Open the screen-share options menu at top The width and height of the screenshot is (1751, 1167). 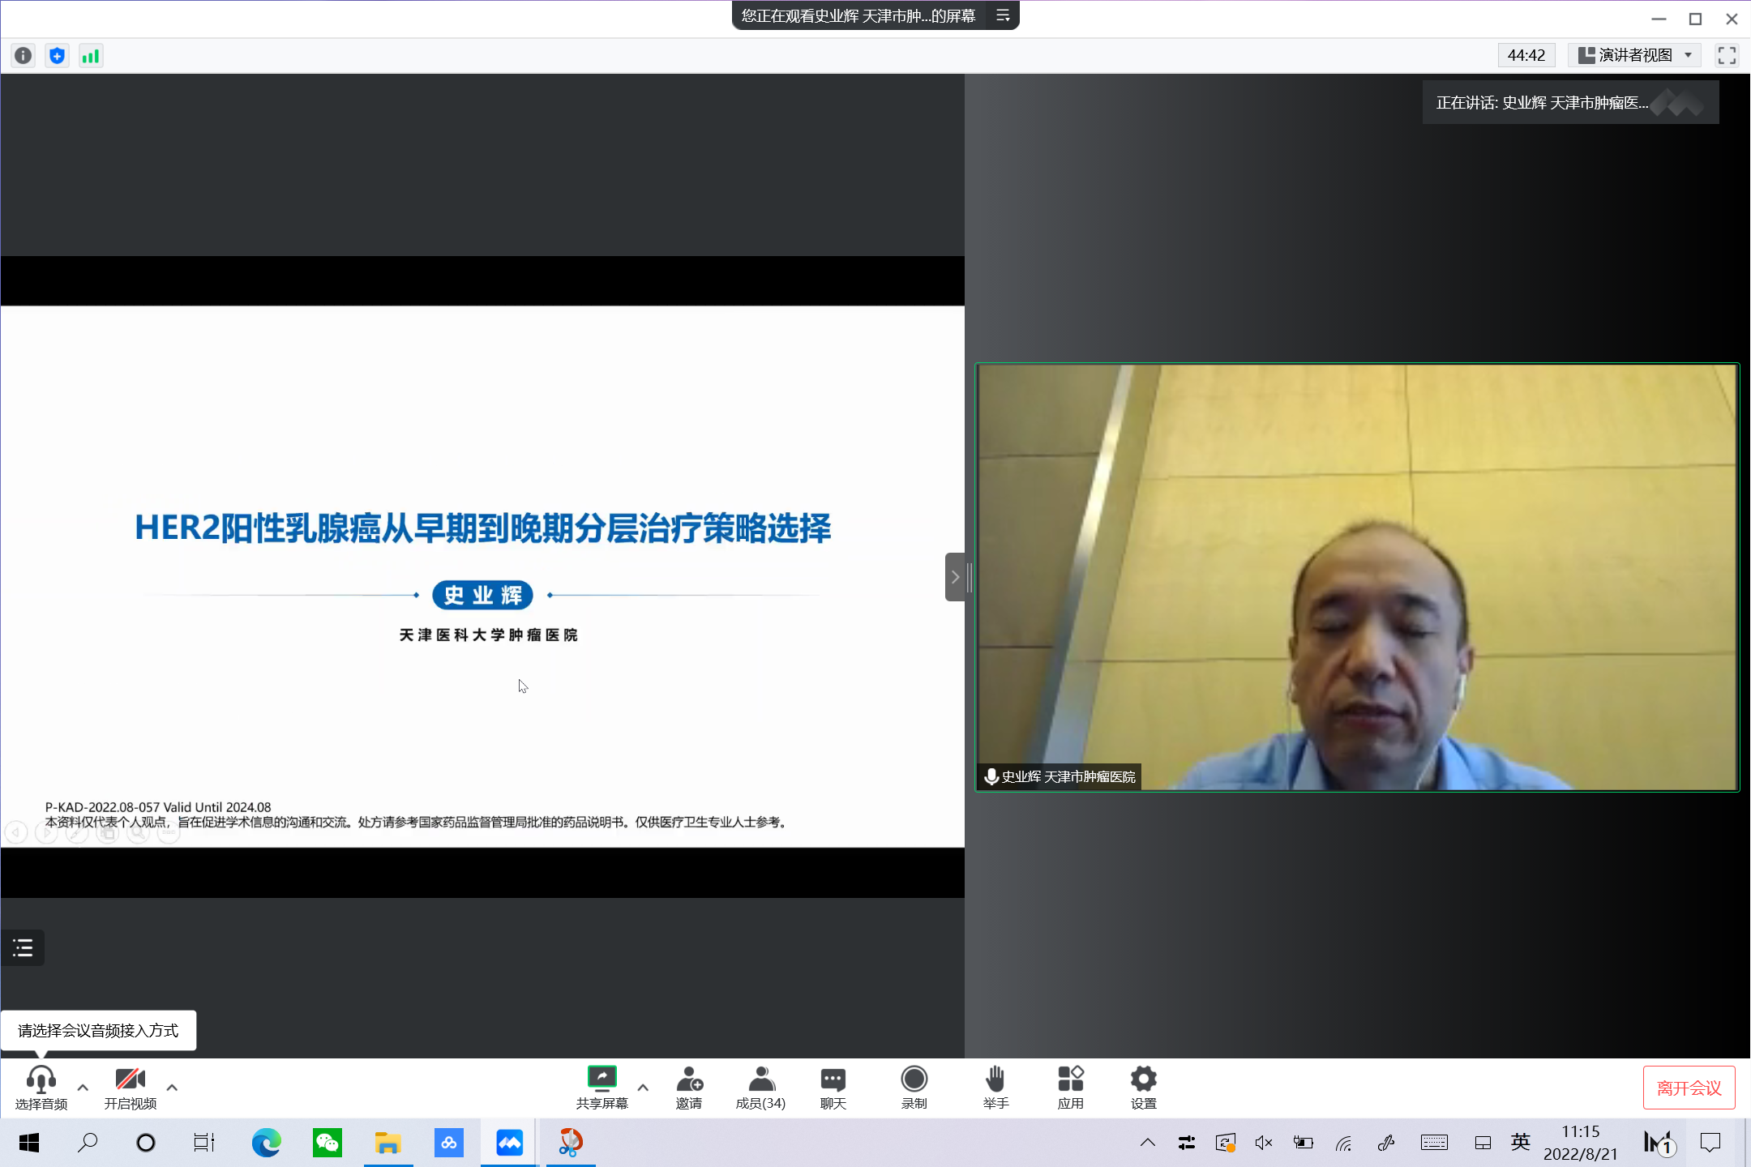(x=1003, y=15)
